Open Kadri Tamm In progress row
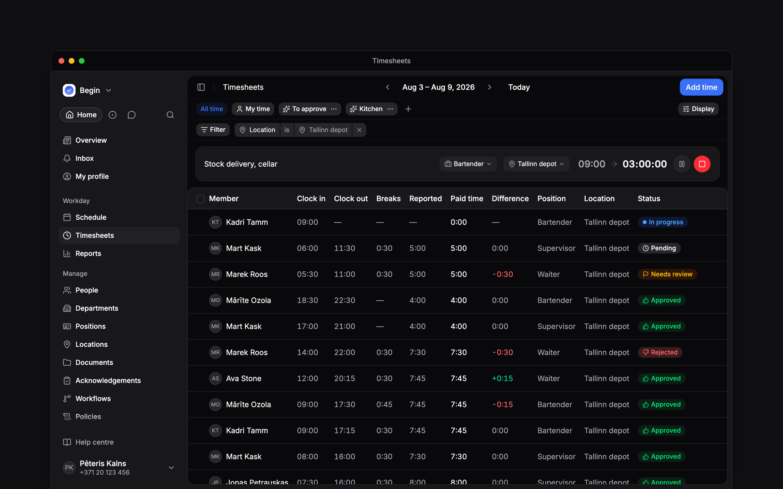Image resolution: width=783 pixels, height=489 pixels. pos(457,222)
